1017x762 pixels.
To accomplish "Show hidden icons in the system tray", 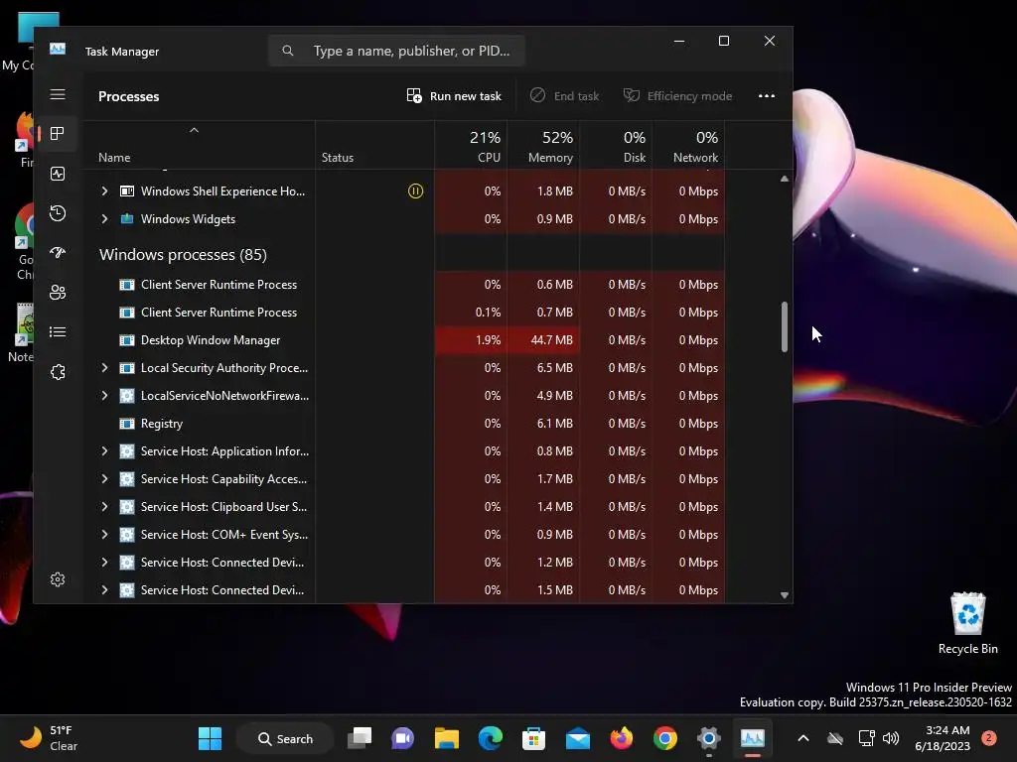I will tap(802, 738).
